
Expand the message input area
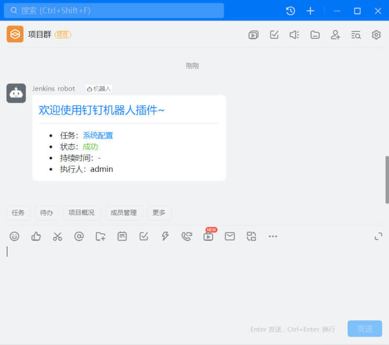pyautogui.click(x=378, y=236)
